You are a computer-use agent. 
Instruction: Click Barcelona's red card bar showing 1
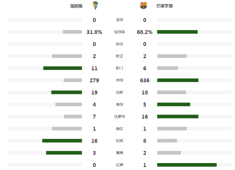click(x=187, y=165)
